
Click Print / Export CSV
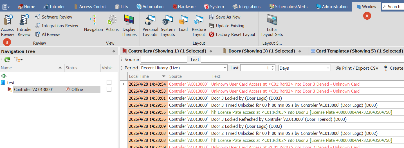point(357,68)
